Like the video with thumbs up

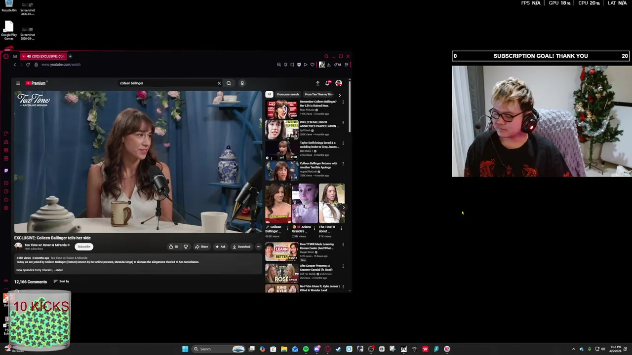tap(173, 247)
